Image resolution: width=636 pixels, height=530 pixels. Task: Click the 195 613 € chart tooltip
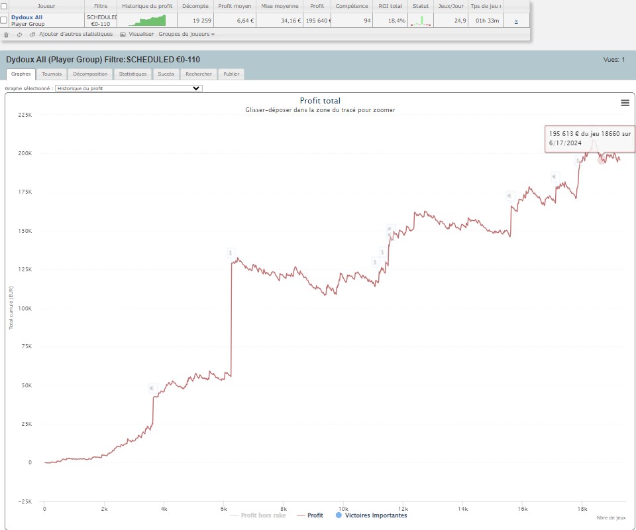pos(590,139)
